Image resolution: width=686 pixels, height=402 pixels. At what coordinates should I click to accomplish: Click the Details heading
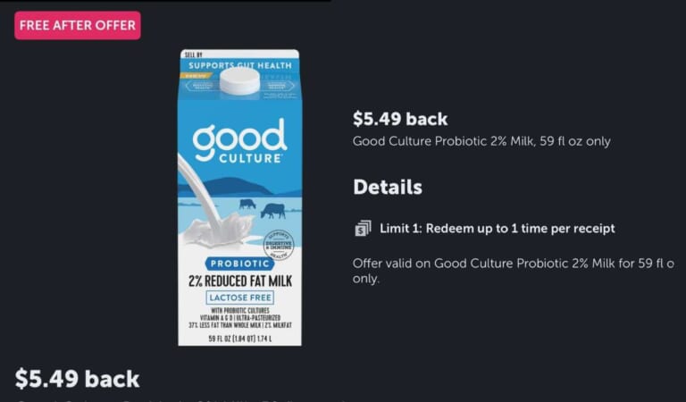[x=388, y=188]
